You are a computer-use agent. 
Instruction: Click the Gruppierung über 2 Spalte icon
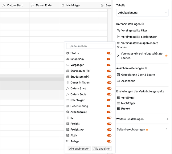(118, 75)
